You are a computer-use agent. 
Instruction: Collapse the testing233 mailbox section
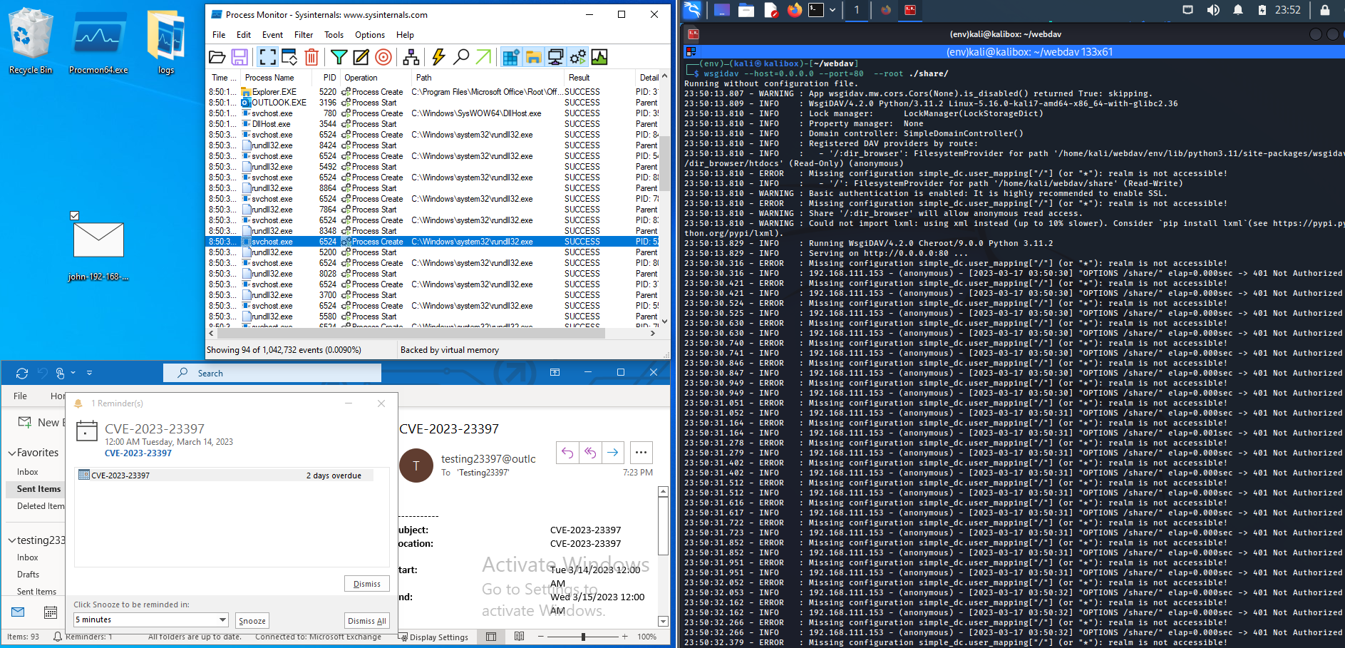[12, 540]
